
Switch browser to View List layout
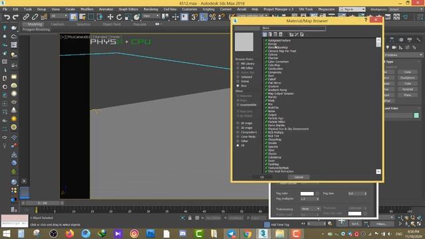(265, 35)
